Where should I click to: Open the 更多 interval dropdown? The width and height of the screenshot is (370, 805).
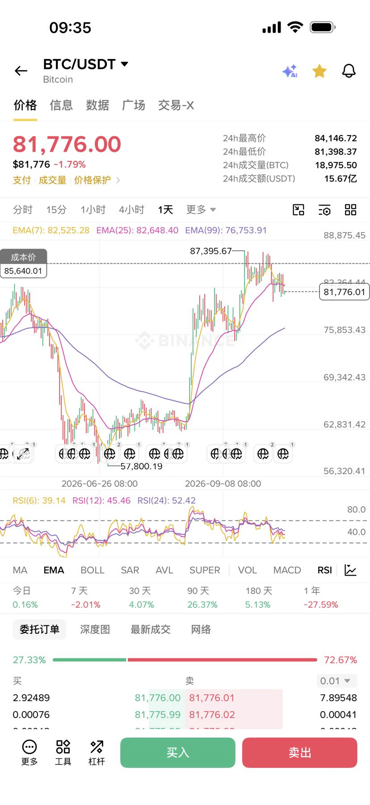[201, 209]
